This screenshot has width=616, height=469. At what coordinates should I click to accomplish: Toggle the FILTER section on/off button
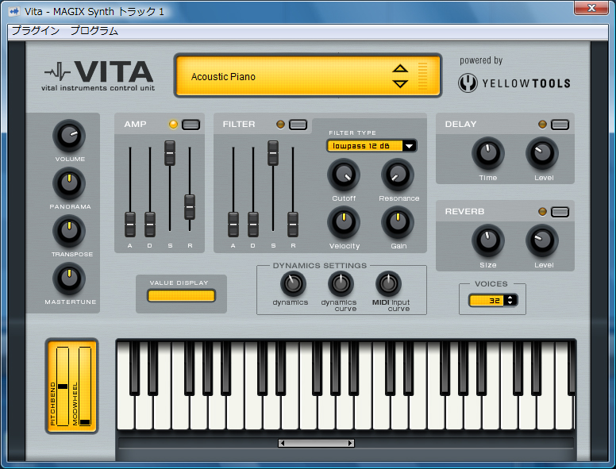298,125
